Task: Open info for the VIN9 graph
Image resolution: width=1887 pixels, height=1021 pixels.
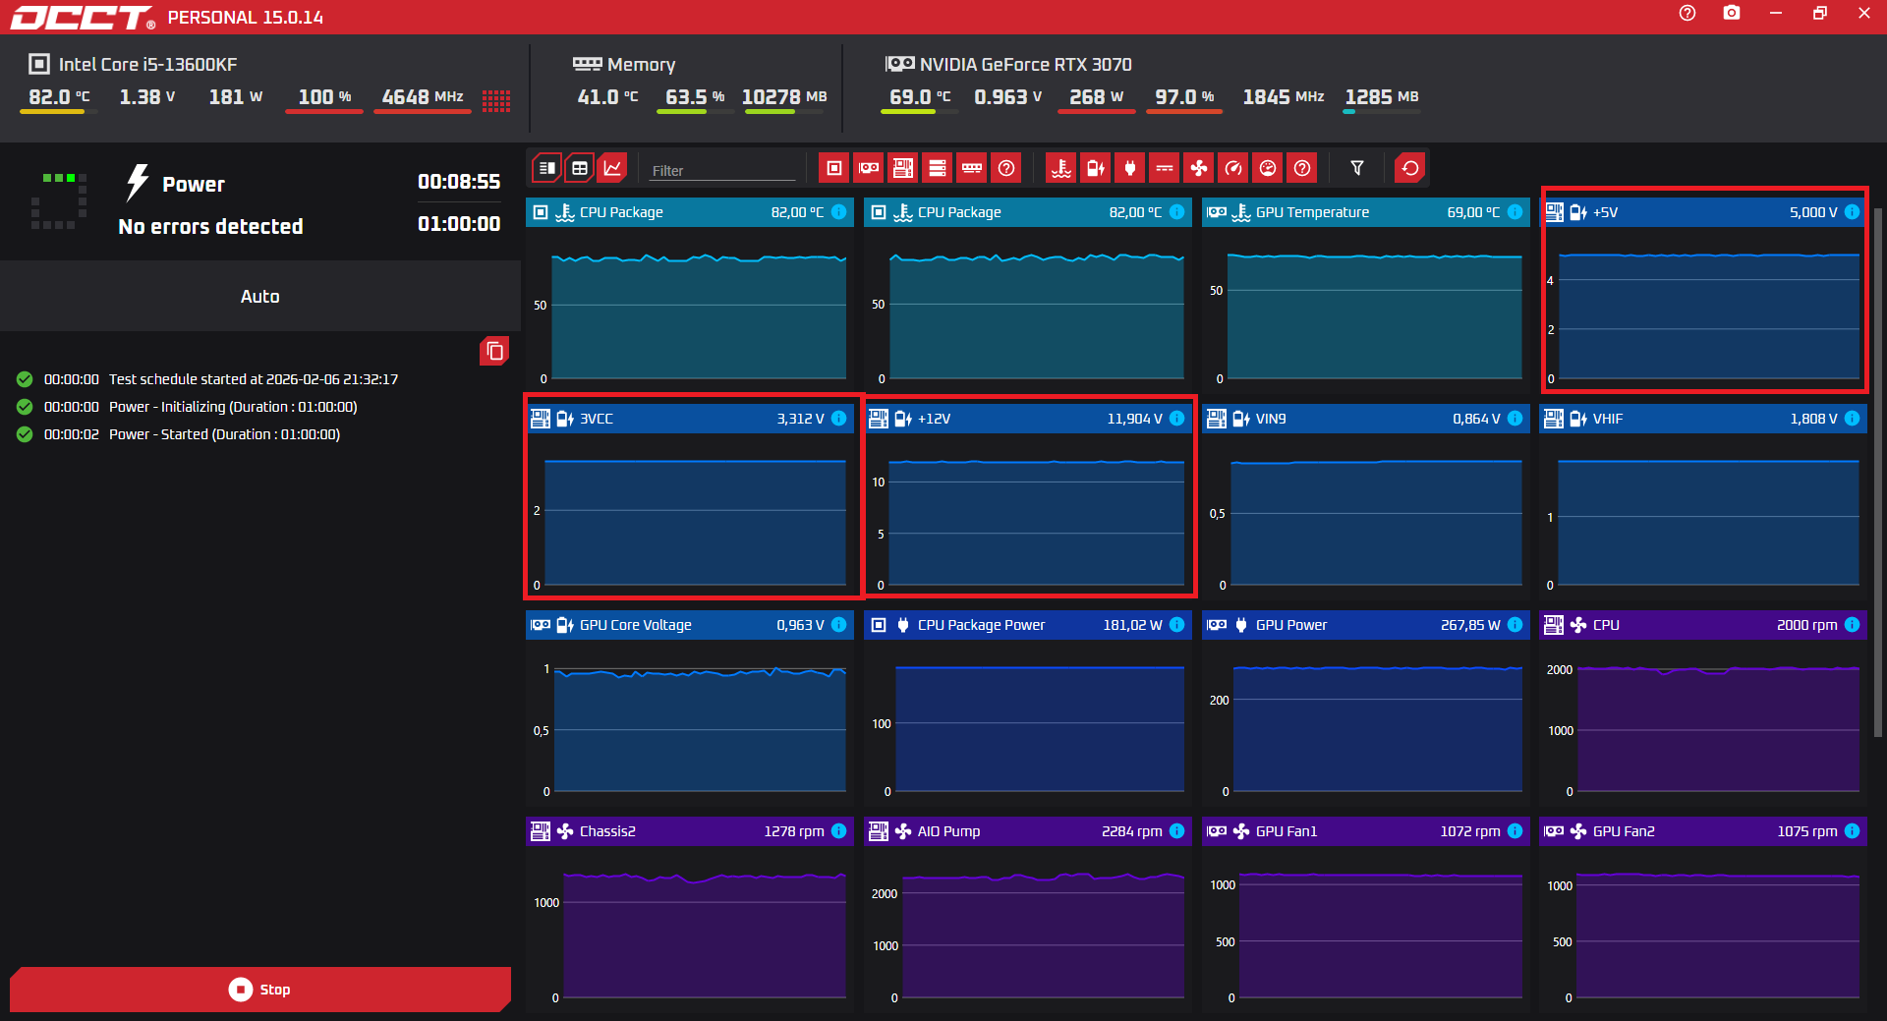Action: point(1515,419)
